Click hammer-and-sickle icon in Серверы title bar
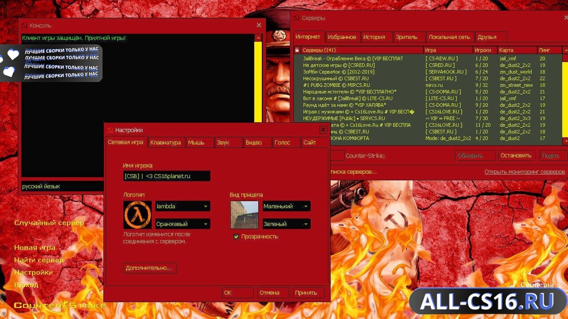This screenshot has width=568, height=319. [296, 18]
